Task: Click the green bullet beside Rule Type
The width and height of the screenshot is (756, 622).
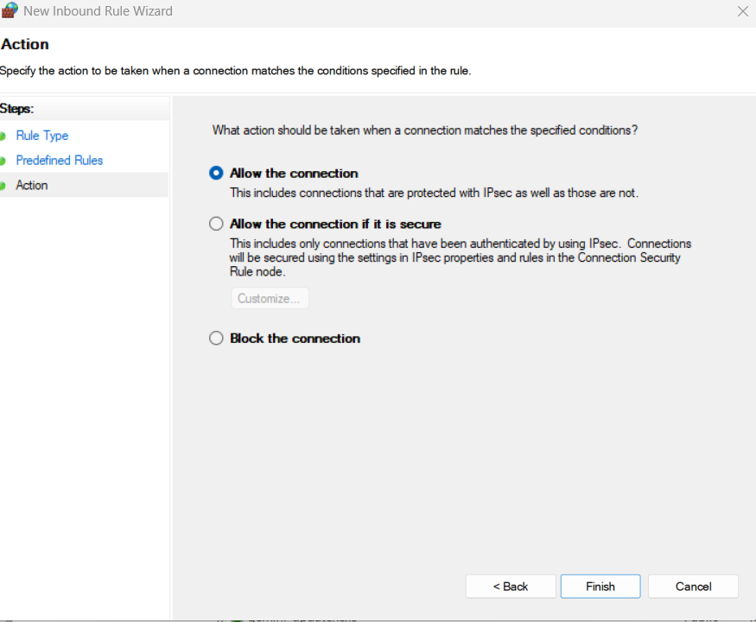Action: (3, 136)
